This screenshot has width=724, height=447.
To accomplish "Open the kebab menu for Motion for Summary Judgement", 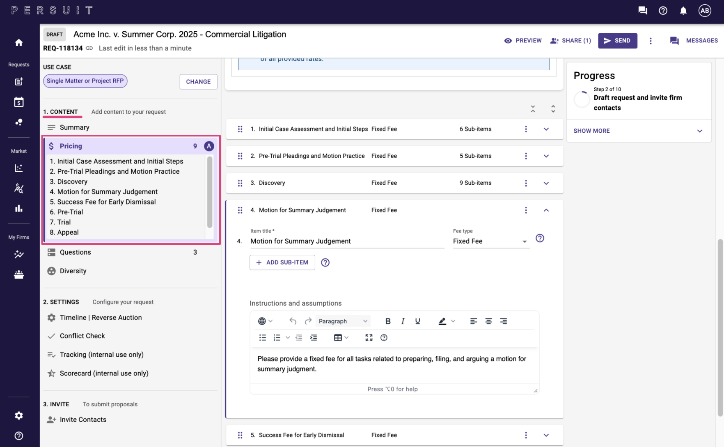I will tap(526, 210).
